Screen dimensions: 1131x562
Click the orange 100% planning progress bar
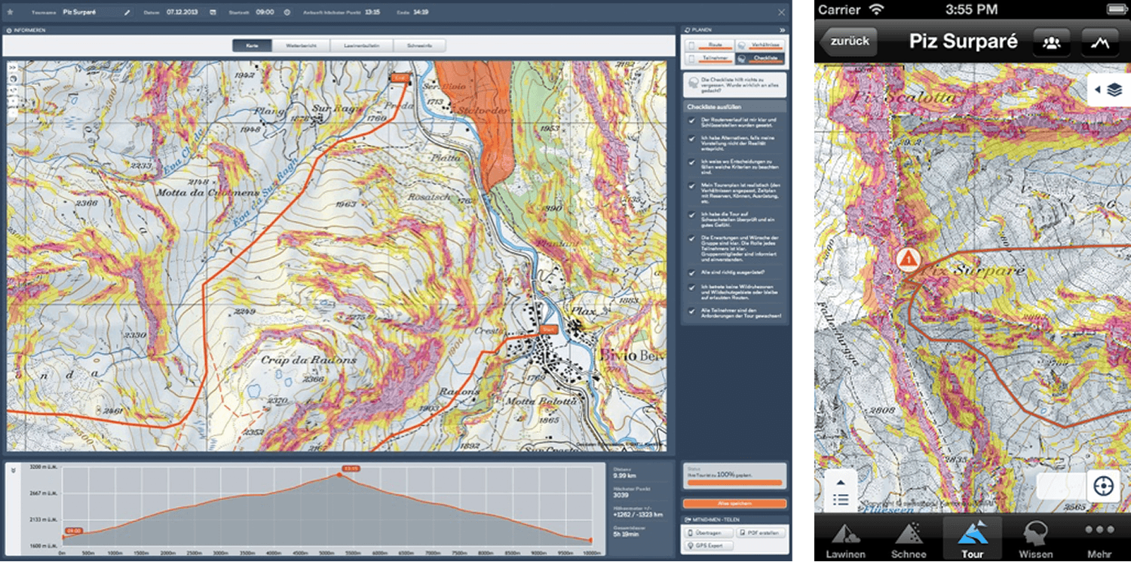pyautogui.click(x=734, y=483)
